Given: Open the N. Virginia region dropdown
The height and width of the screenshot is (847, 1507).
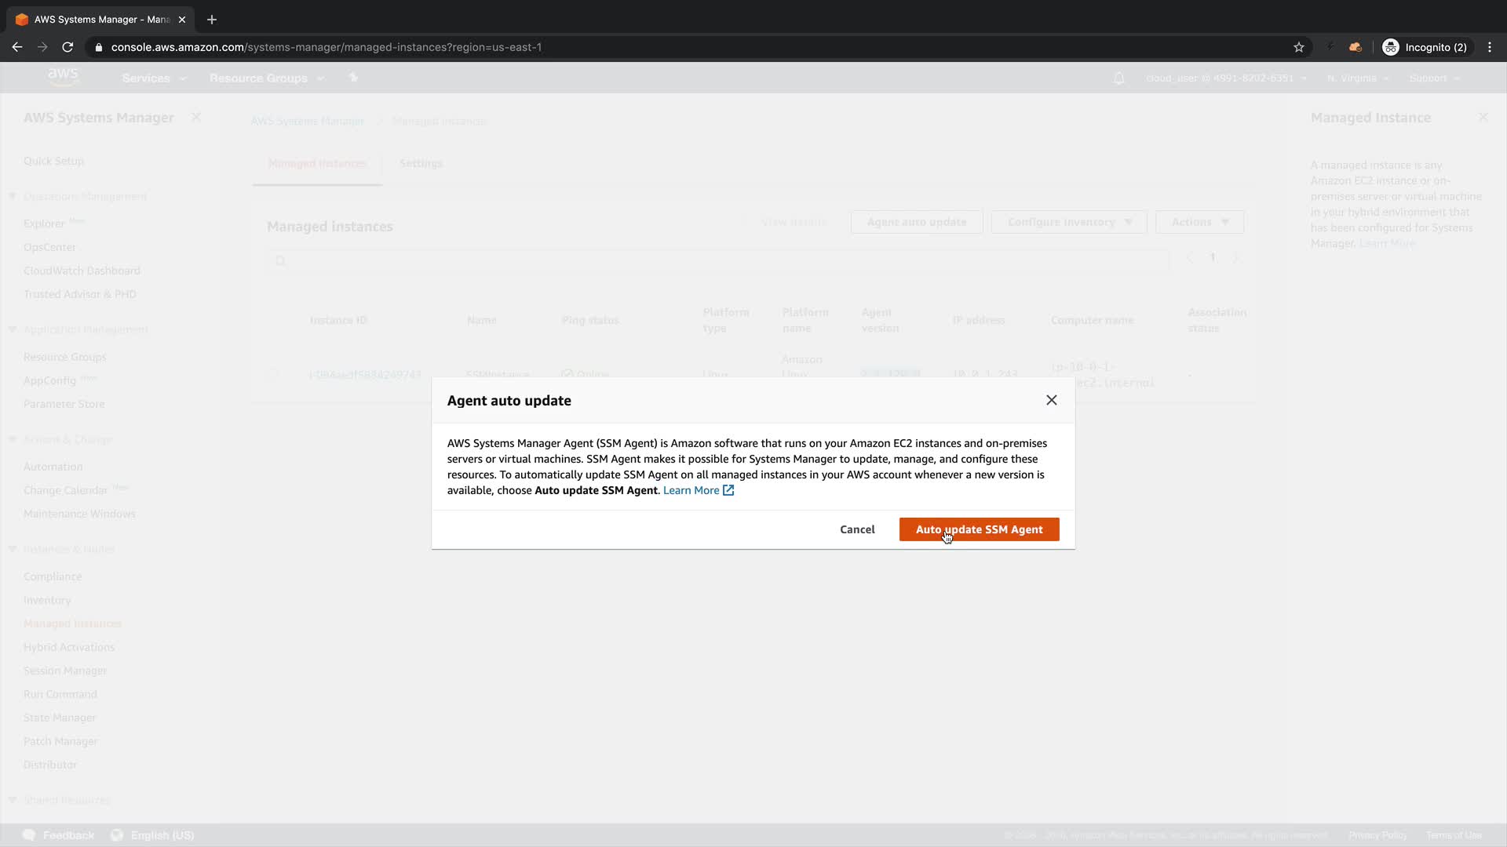Looking at the screenshot, I should tap(1357, 78).
